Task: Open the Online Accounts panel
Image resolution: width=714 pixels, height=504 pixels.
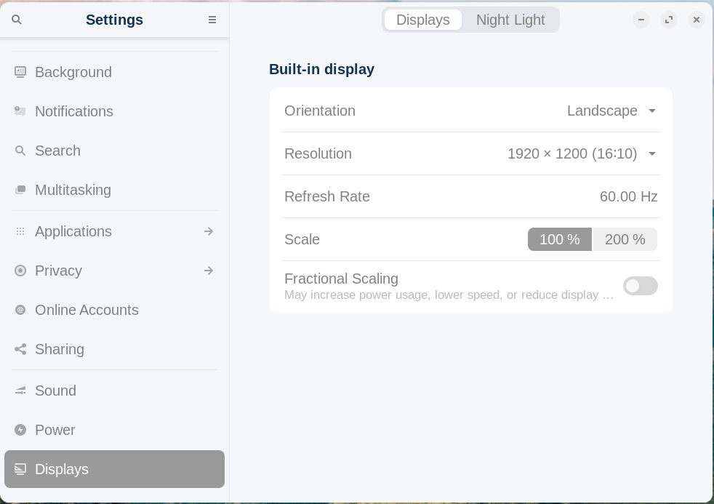Action: pyautogui.click(x=114, y=310)
